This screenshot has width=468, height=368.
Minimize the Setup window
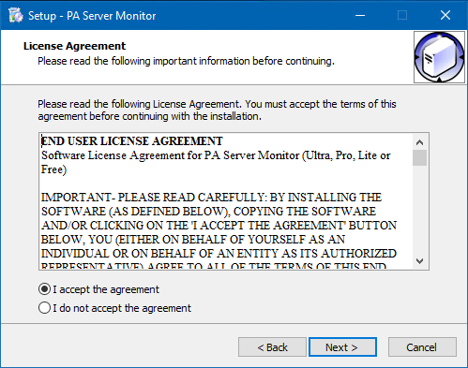pyautogui.click(x=360, y=15)
